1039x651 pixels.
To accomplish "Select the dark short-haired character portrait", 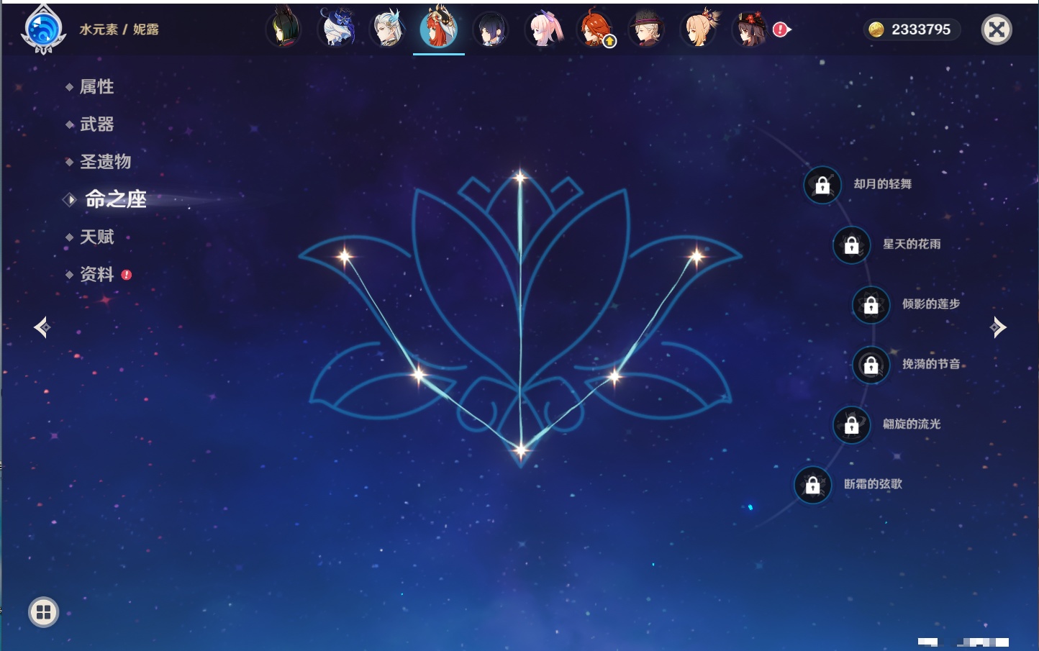I will click(x=491, y=29).
